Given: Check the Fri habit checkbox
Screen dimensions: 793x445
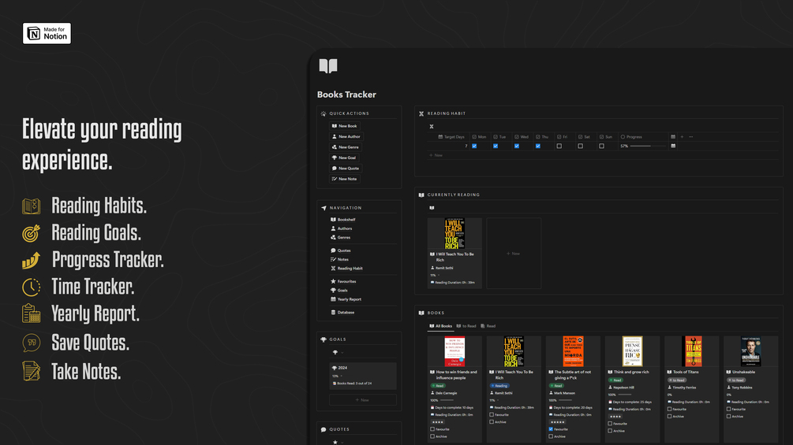Looking at the screenshot, I should [x=559, y=146].
